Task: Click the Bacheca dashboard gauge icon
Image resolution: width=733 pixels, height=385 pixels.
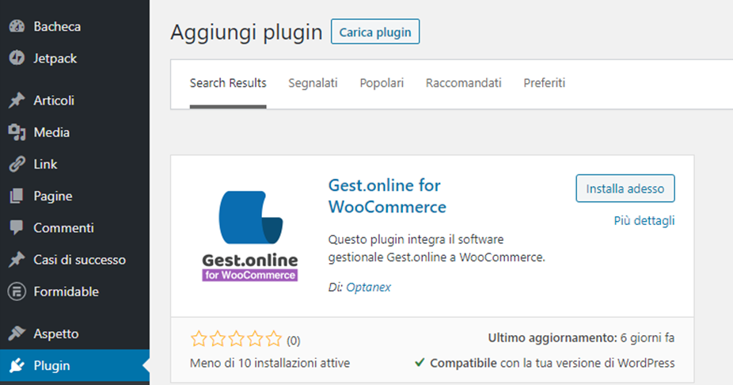Action: coord(17,27)
